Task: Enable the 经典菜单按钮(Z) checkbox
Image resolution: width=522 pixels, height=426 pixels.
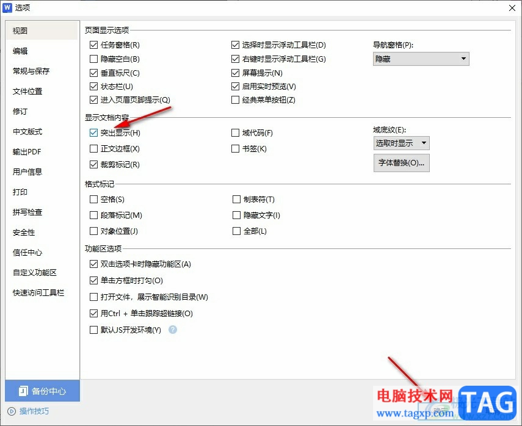Action: click(235, 99)
